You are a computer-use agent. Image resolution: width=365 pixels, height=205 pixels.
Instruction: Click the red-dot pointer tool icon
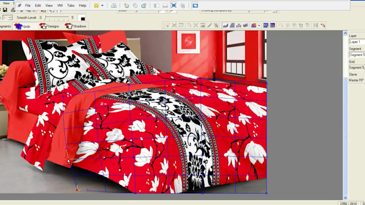323,25
